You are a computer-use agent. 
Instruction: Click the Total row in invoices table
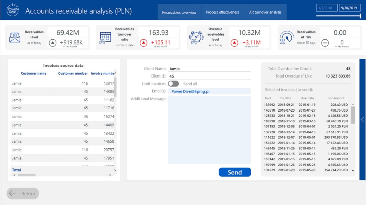62,170
